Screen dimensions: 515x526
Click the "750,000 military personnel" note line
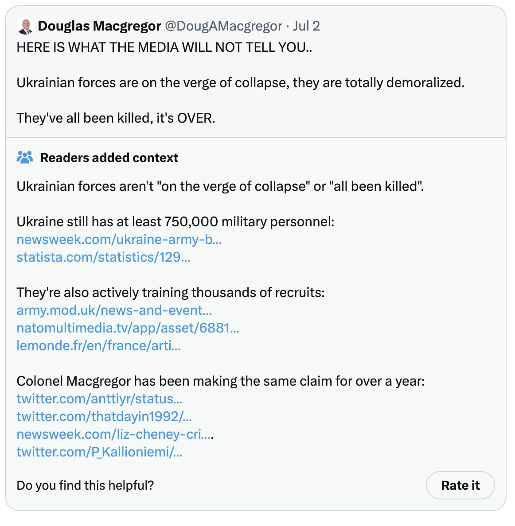point(175,221)
